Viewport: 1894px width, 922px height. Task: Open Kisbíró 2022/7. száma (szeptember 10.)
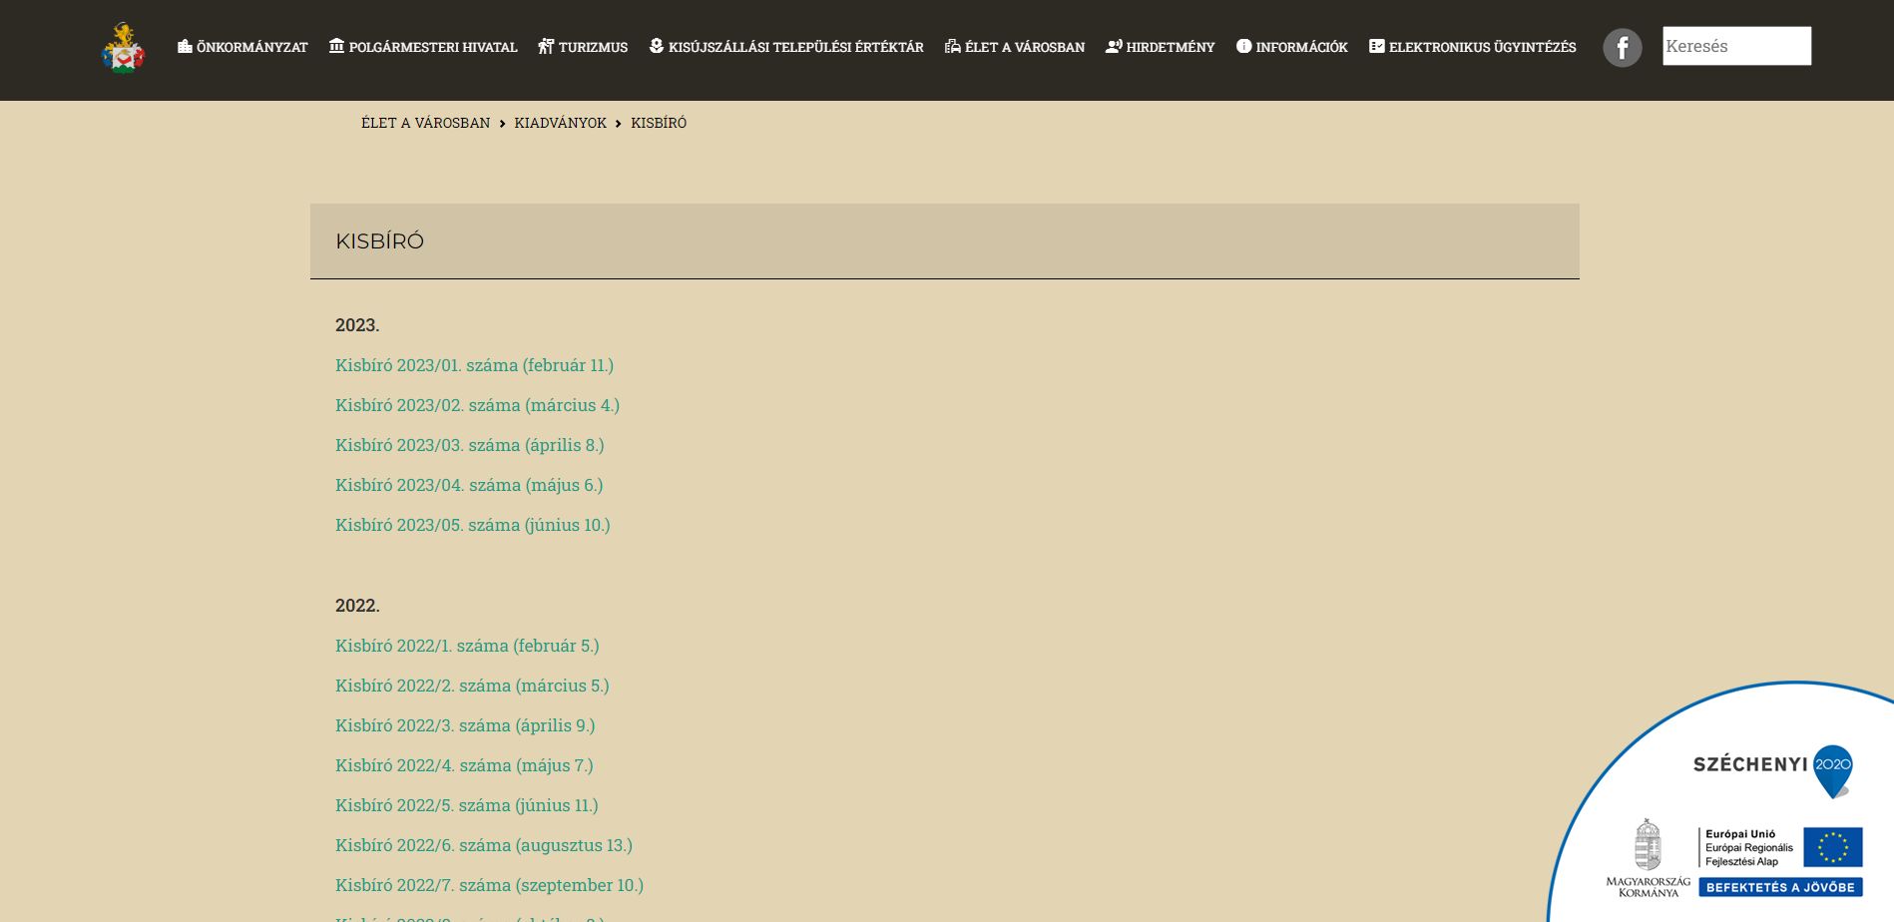tap(489, 885)
